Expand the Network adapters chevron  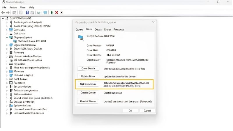point(7,75)
